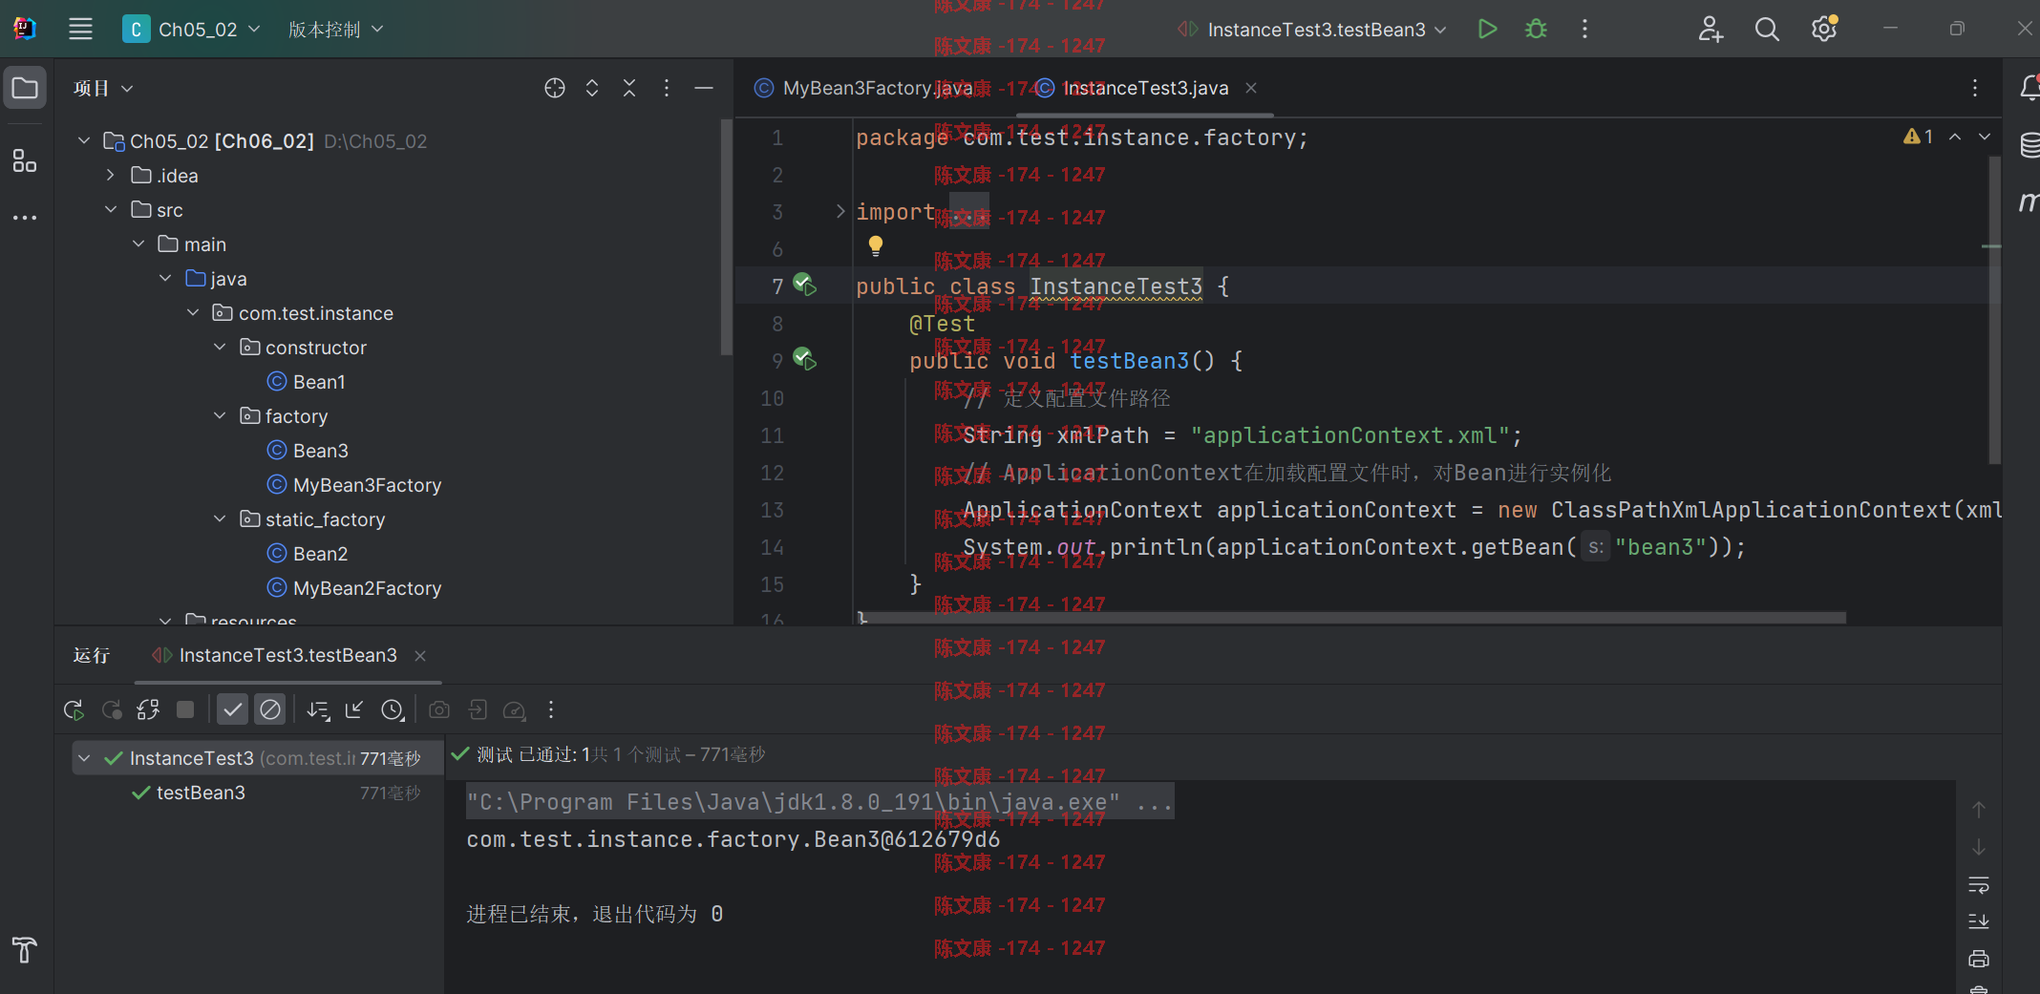Open Maven tool window icon

[x=2029, y=201]
